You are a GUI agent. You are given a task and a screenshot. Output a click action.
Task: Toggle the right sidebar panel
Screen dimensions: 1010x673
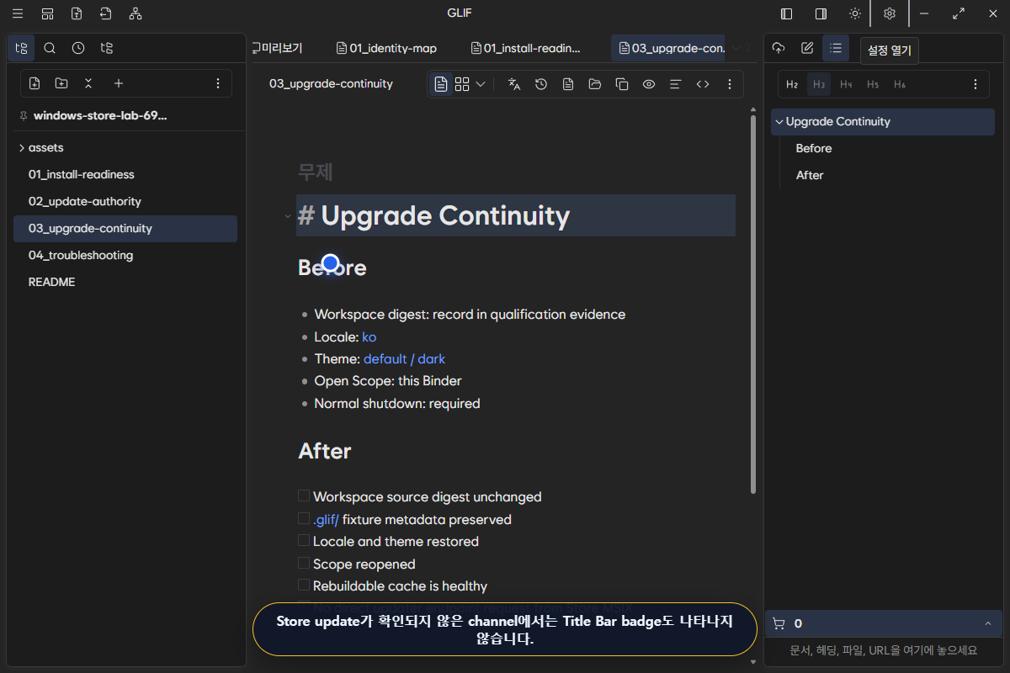point(821,13)
